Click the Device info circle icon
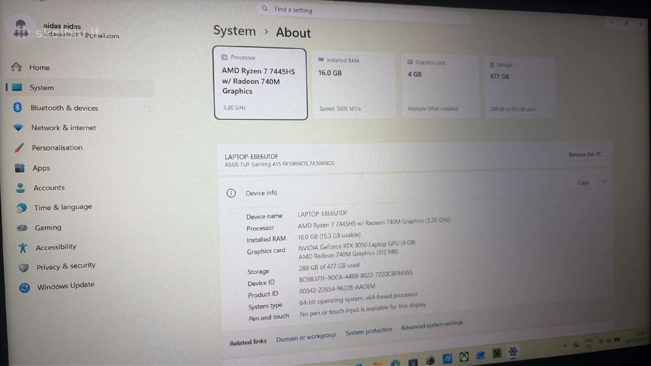This screenshot has width=651, height=366. tap(231, 193)
